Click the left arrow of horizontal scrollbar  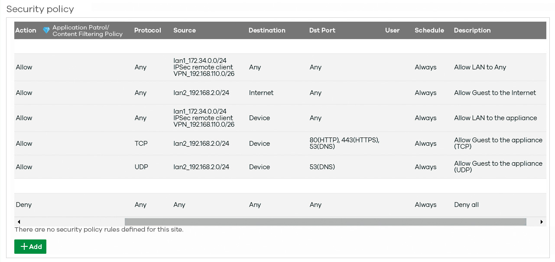19,222
